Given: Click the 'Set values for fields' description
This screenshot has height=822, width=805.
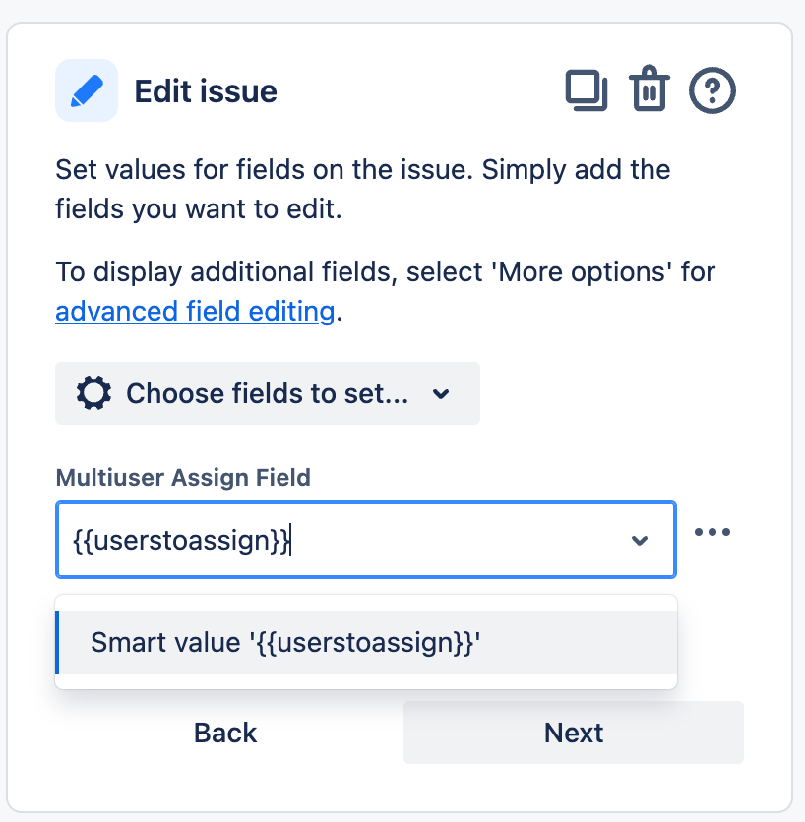Looking at the screenshot, I should click(363, 189).
